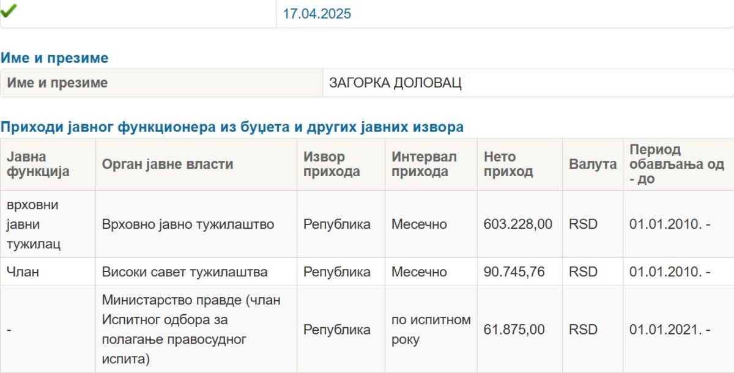Click the 90.745,76 net income value
Screen dimensions: 734x373
point(514,272)
